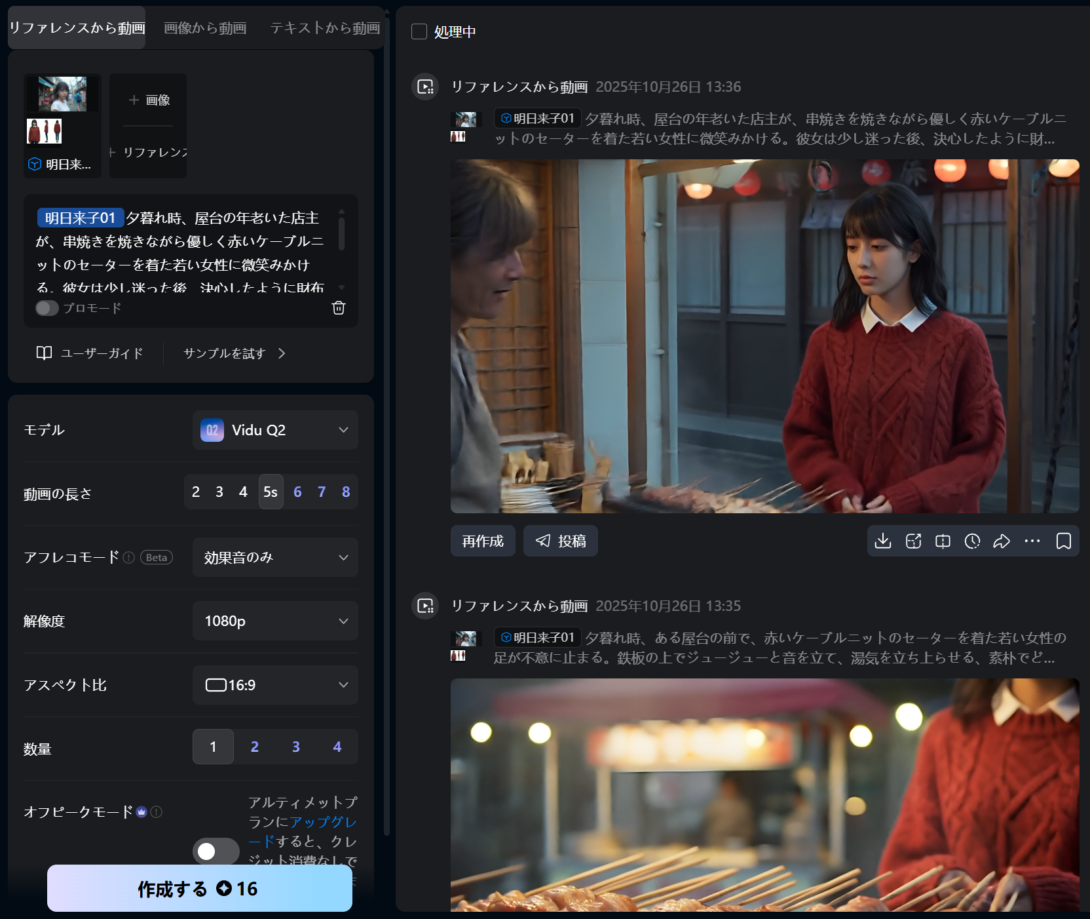Click the dashed-square arrow icon beside download
The height and width of the screenshot is (919, 1090).
tap(913, 541)
